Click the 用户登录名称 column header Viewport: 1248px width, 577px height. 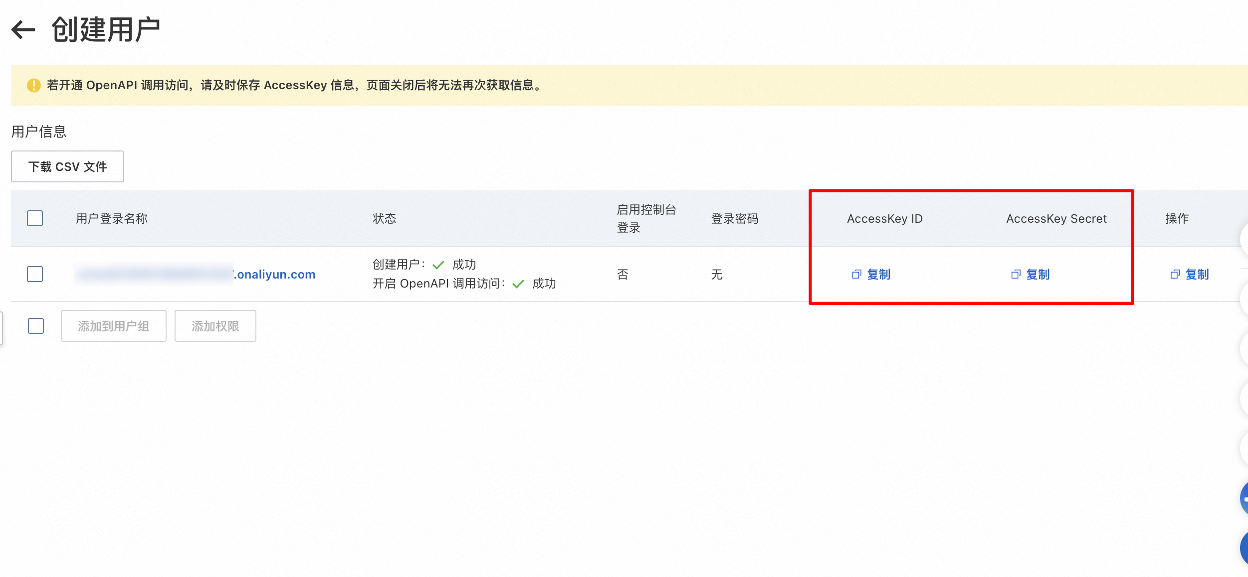(112, 219)
